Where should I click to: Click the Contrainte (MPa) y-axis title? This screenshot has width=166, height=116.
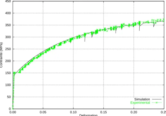pyautogui.click(x=1, y=55)
